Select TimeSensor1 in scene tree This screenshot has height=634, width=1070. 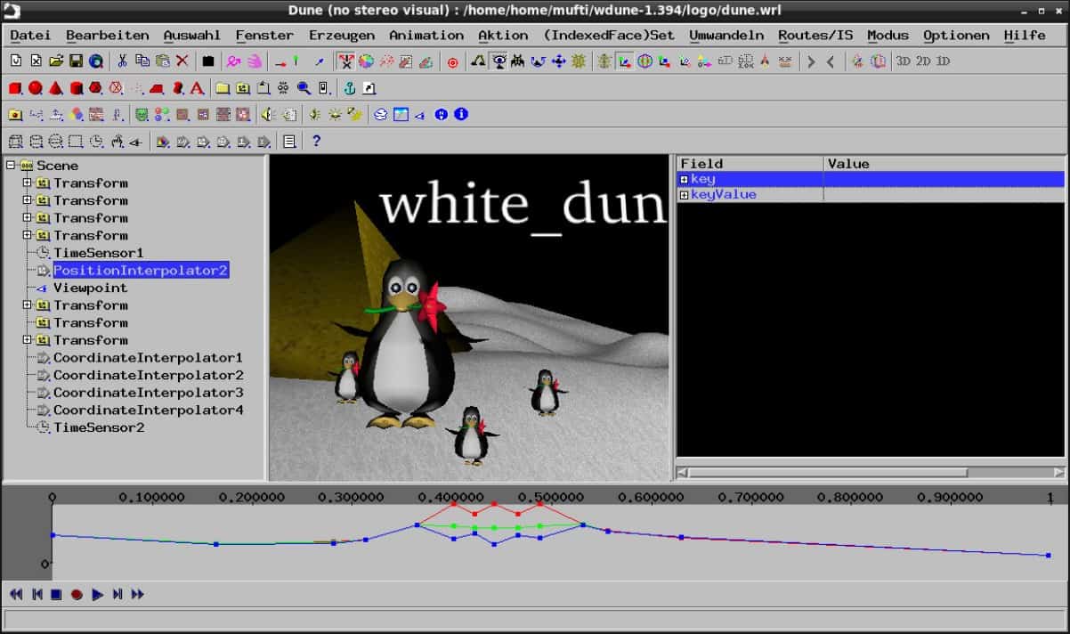(98, 253)
